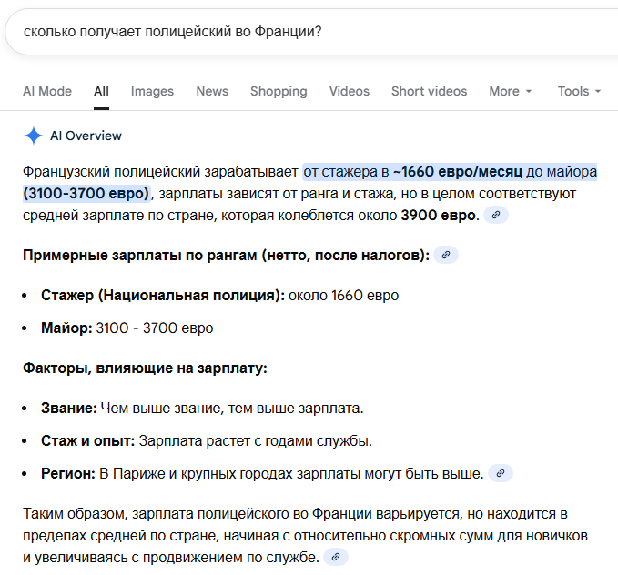This screenshot has width=618, height=575.
Task: Click source link icon after 3900 евро
Action: [496, 216]
